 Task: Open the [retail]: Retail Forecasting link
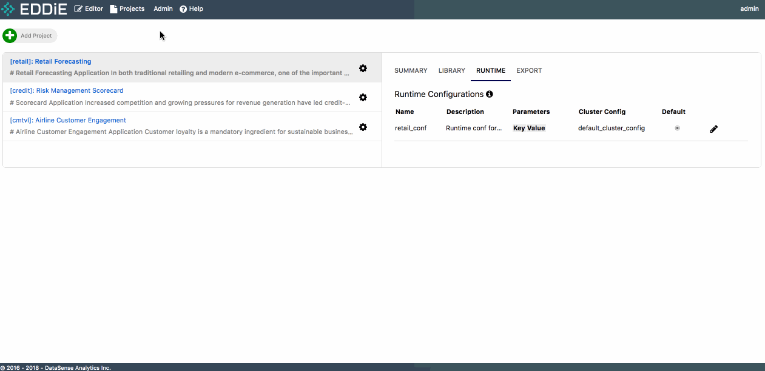pyautogui.click(x=51, y=61)
